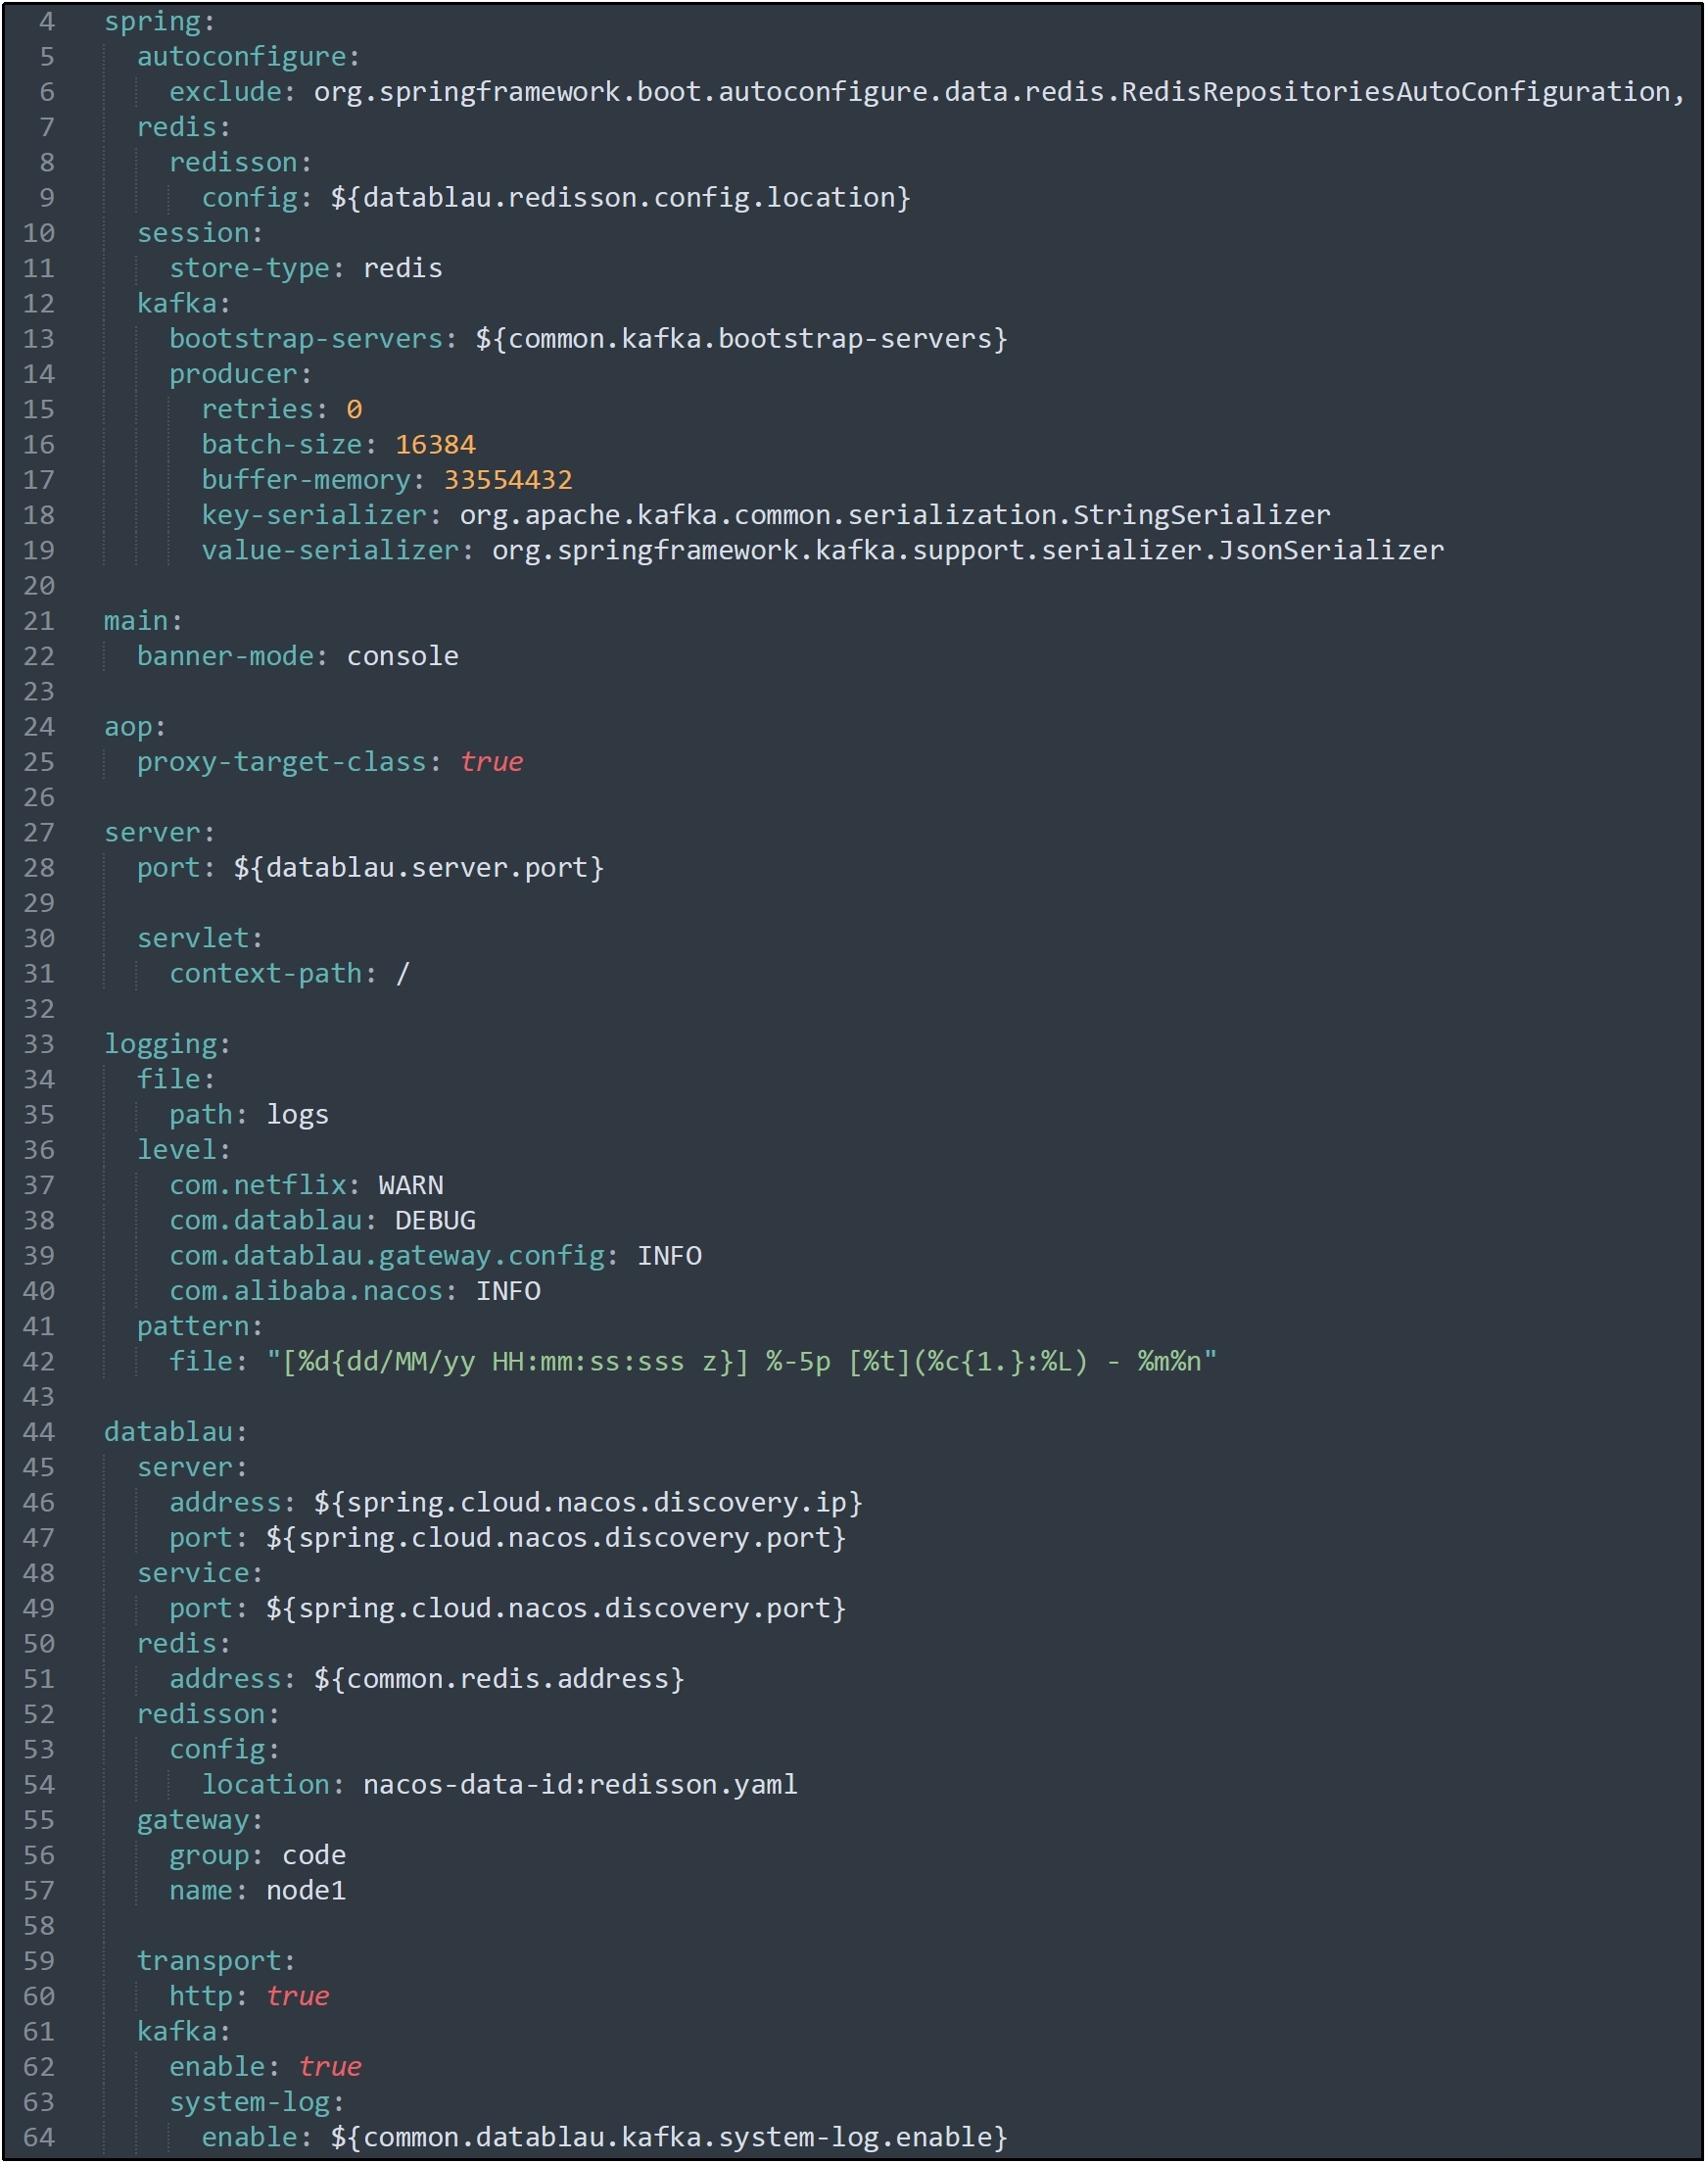1708x2163 pixels.
Task: Click line number 64 in the gutter
Action: click(39, 2138)
